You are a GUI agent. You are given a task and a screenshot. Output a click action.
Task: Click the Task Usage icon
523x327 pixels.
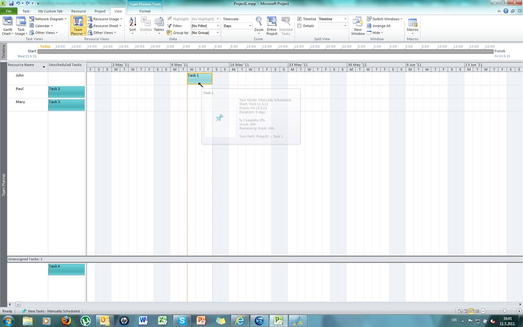(x=21, y=25)
